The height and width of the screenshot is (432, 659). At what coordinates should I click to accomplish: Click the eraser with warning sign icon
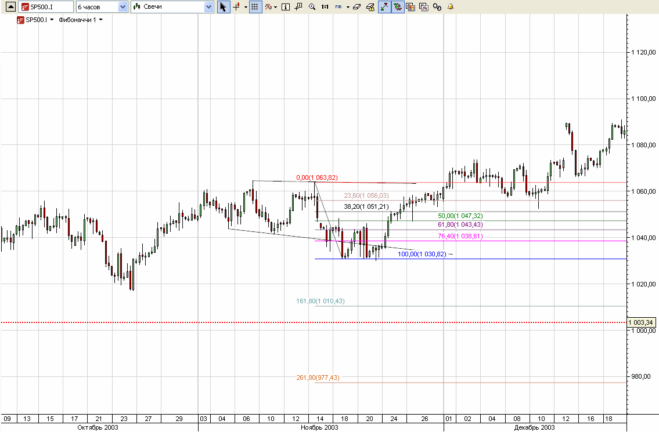coord(370,7)
